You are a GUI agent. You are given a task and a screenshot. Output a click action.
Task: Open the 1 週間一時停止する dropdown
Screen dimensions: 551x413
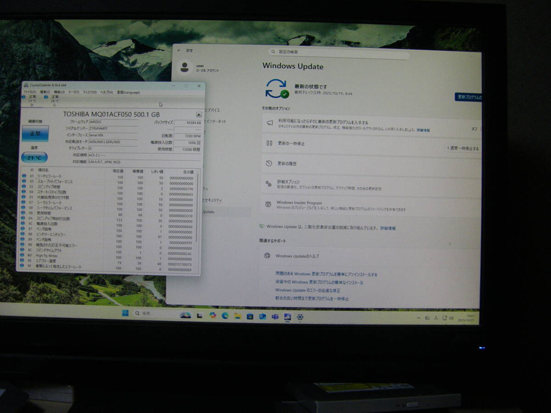463,148
